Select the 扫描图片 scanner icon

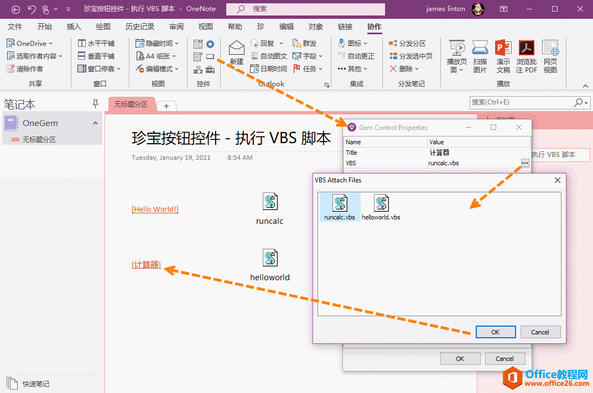480,55
